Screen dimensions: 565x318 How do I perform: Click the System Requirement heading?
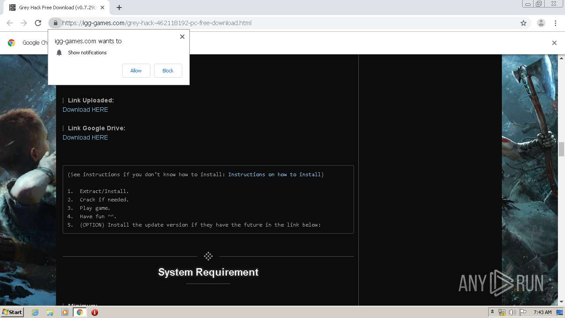[208, 272]
